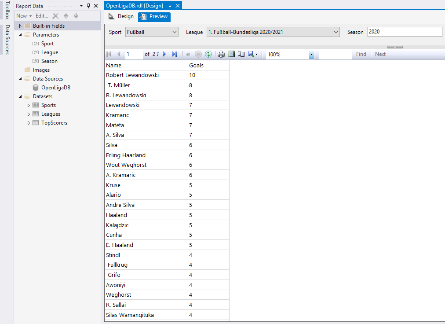Click the Print report icon
Screen dimensions: 445x324
click(x=221, y=54)
